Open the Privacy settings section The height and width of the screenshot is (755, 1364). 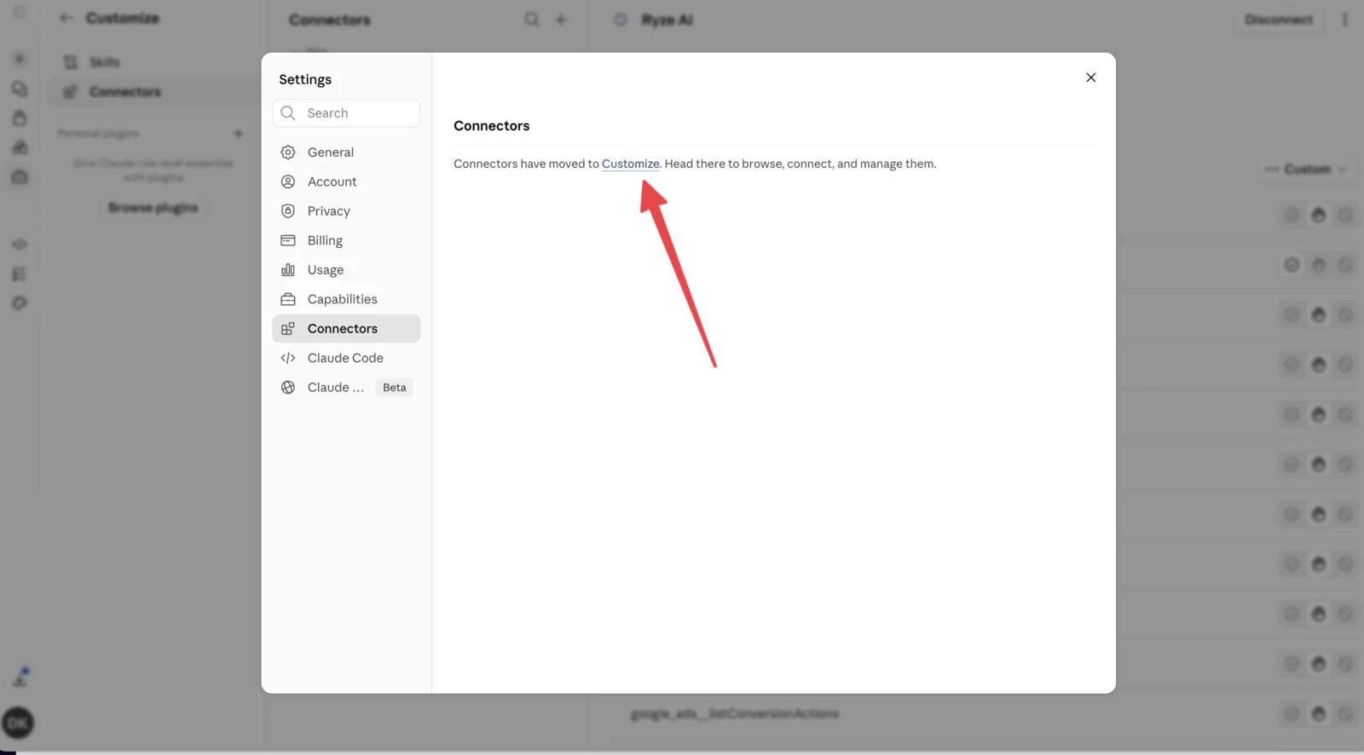(346, 211)
